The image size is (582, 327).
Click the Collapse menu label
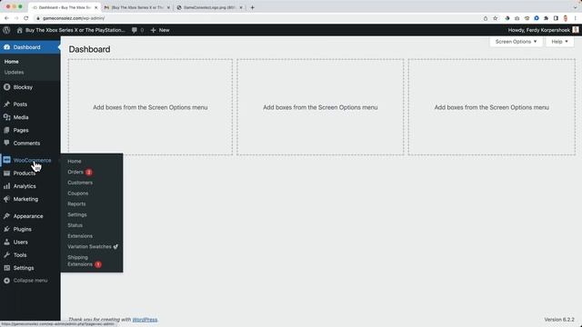pyautogui.click(x=30, y=281)
